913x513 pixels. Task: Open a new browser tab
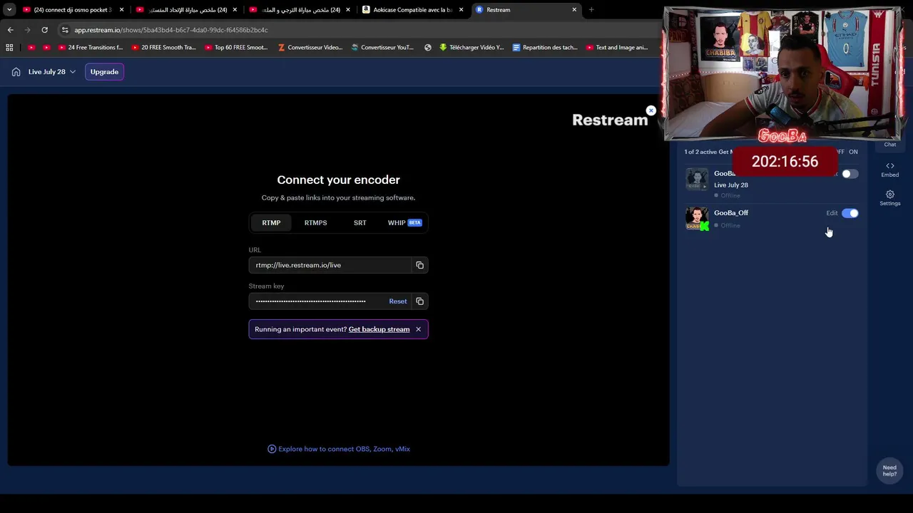591,10
